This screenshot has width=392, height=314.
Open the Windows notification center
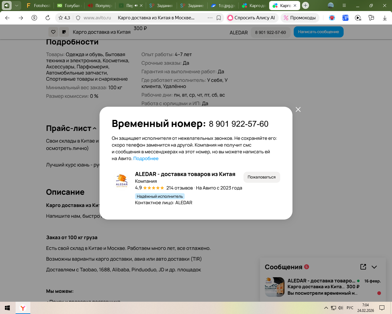[x=382, y=308]
